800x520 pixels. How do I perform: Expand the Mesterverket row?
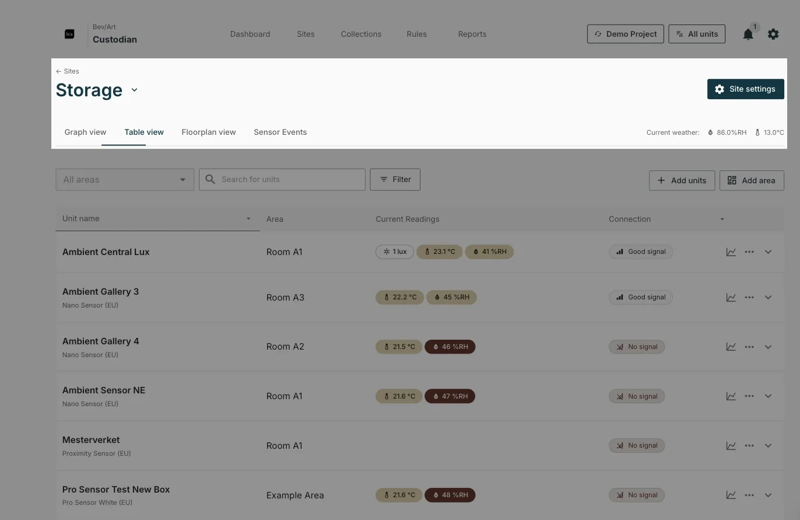coord(768,446)
